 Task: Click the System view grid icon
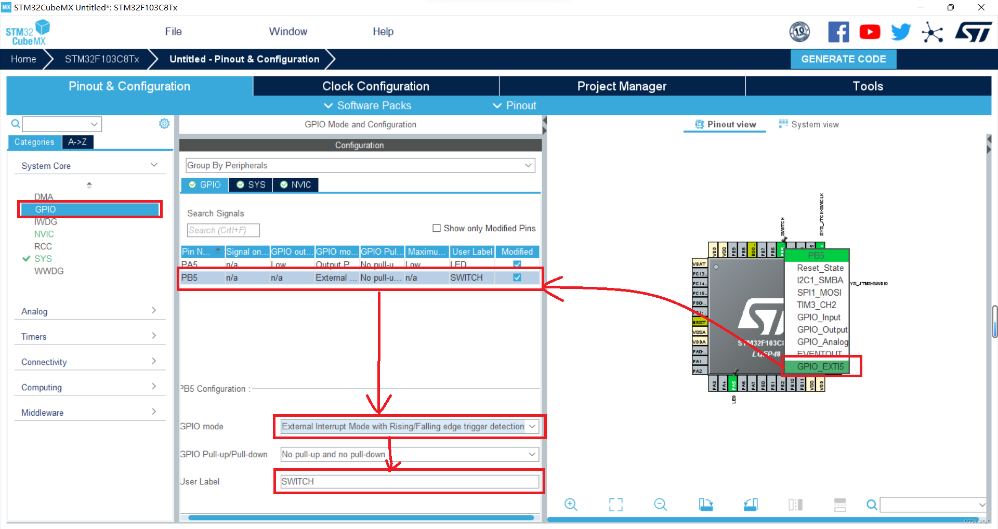783,124
